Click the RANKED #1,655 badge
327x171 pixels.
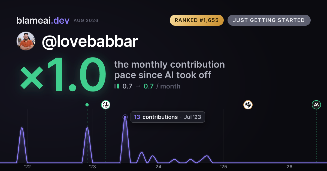pyautogui.click(x=196, y=20)
